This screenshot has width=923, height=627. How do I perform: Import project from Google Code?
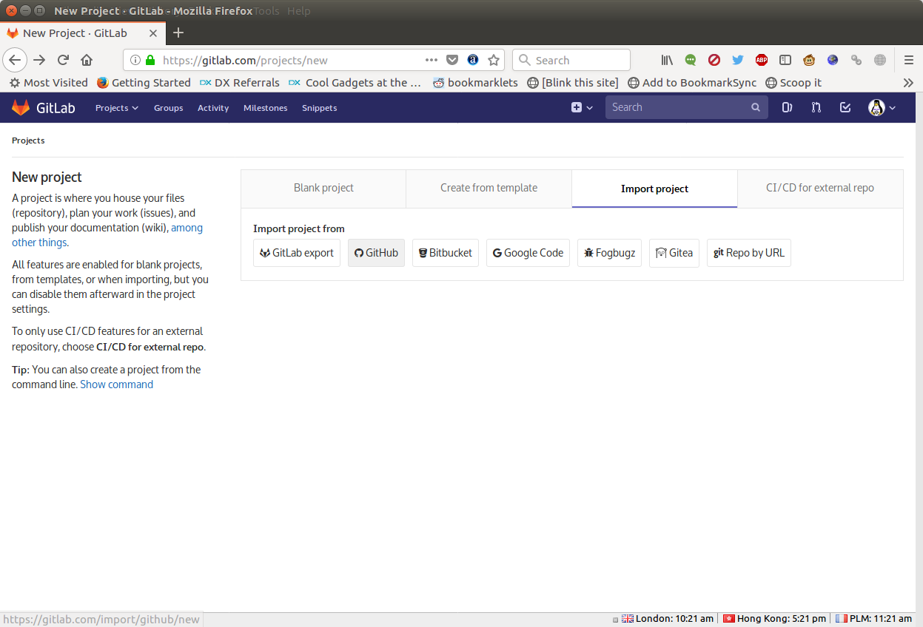(528, 253)
